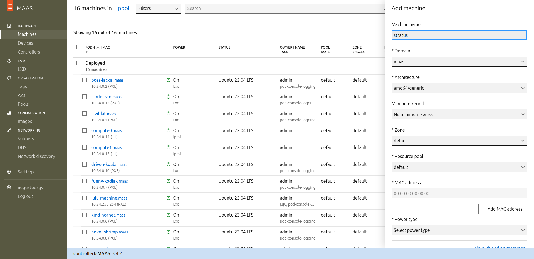Click the user profile icon
The width and height of the screenshot is (534, 259).
click(9, 187)
